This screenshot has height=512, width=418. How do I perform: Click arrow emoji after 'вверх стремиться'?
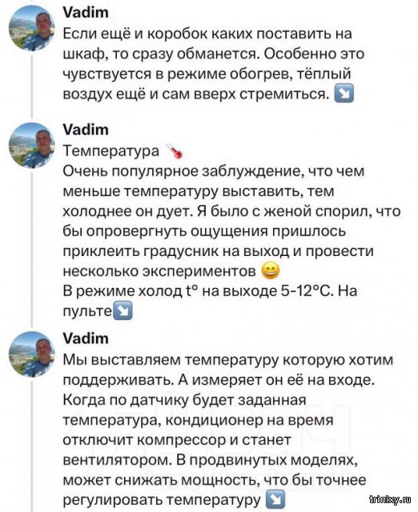pos(344,94)
